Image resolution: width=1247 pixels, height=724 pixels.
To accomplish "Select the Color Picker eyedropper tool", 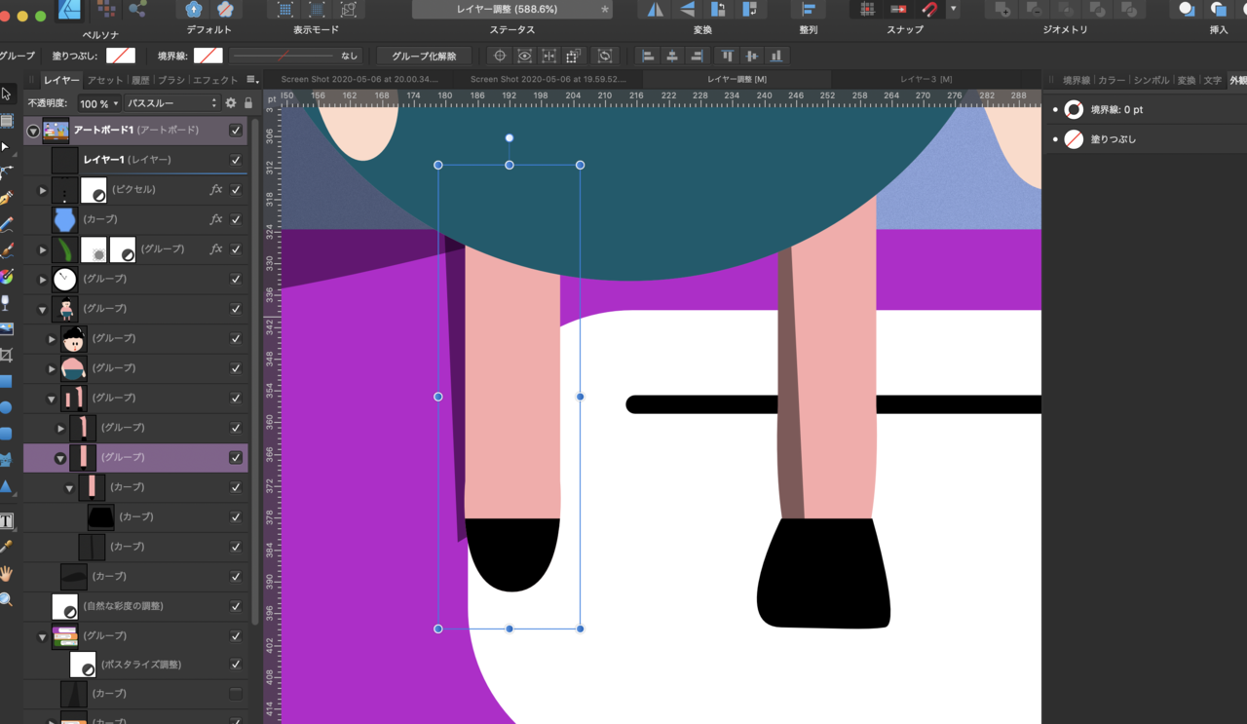I will 7,547.
